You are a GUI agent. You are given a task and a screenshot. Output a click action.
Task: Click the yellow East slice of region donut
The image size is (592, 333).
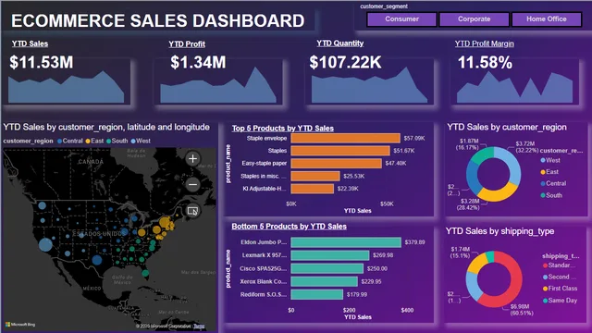[497, 193]
